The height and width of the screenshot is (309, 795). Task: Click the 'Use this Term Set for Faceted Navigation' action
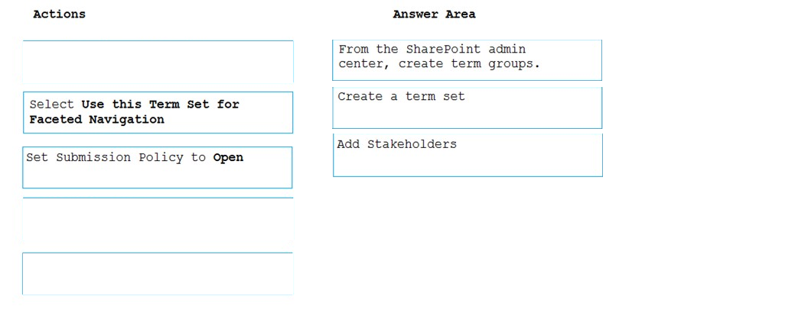coord(158,112)
